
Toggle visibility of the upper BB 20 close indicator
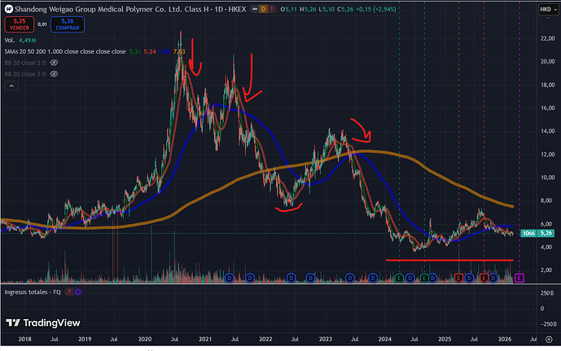tap(54, 63)
